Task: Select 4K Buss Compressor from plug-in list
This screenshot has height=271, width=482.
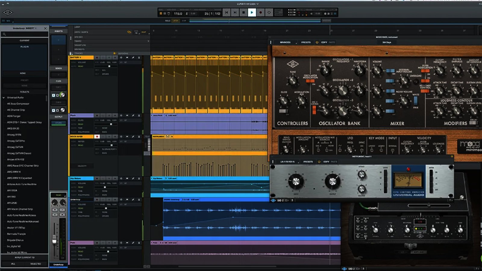Action: pos(18,104)
